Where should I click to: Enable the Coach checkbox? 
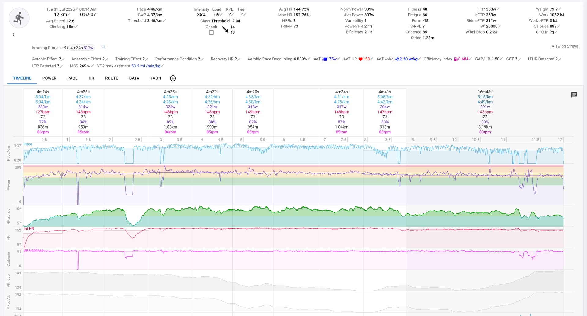tap(211, 32)
